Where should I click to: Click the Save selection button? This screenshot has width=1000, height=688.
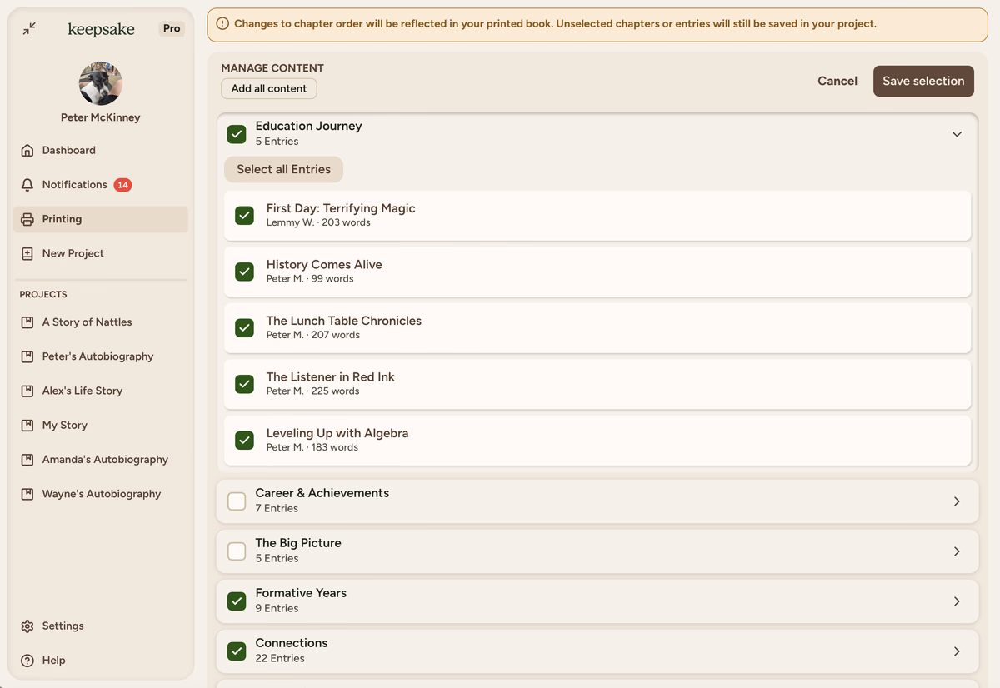(x=923, y=81)
